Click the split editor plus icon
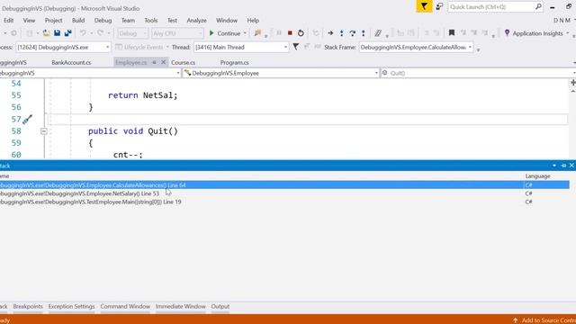Screen dimensions: 576x324 [x=572, y=83]
